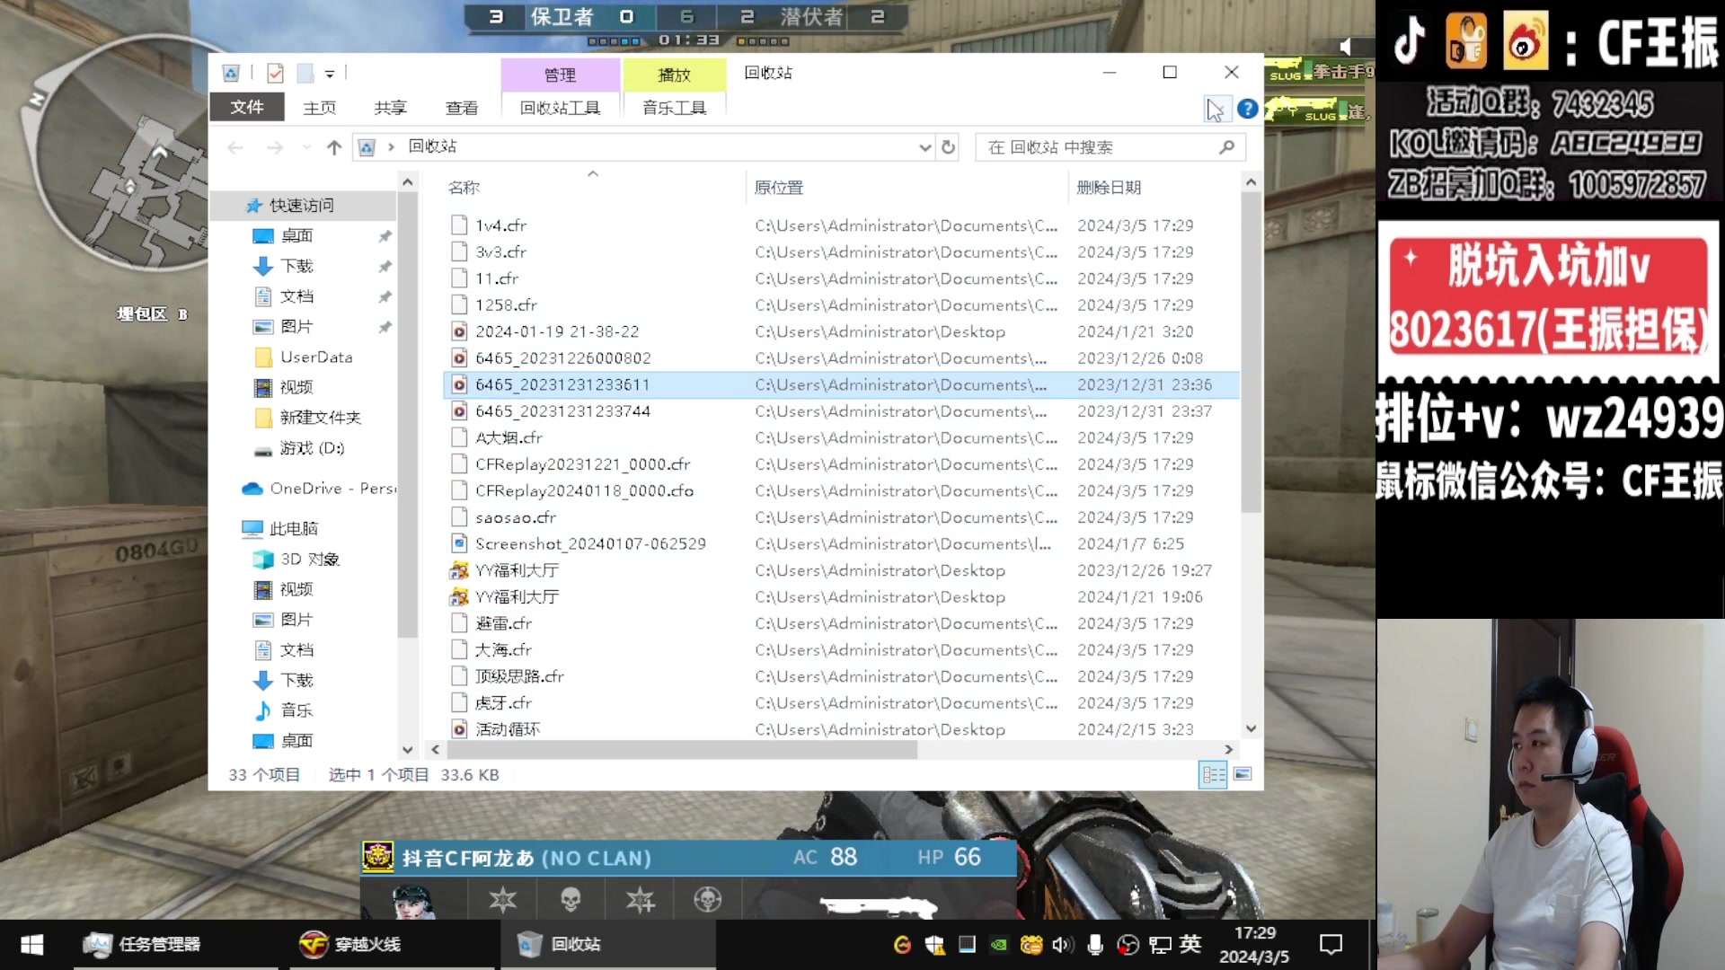The image size is (1725, 970).
Task: Click Properties icon in quick access toolbar
Action: point(275,73)
